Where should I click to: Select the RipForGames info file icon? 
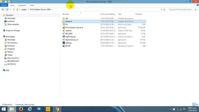[64, 37]
